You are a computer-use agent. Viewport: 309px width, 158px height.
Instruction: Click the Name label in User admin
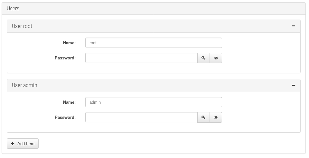point(69,102)
